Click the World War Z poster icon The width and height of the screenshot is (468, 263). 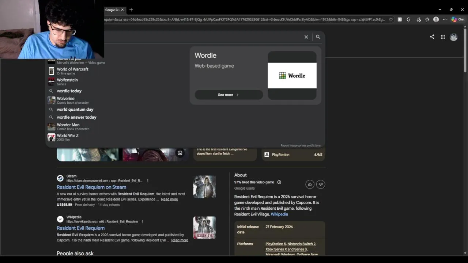pyautogui.click(x=51, y=137)
